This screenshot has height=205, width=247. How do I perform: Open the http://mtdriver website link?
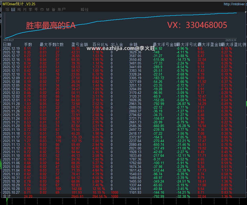pyautogui.click(x=235, y=4)
